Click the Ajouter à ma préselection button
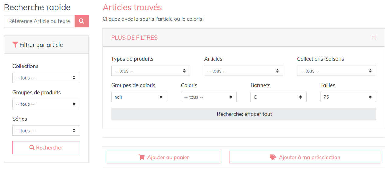The height and width of the screenshot is (170, 390). coord(305,157)
